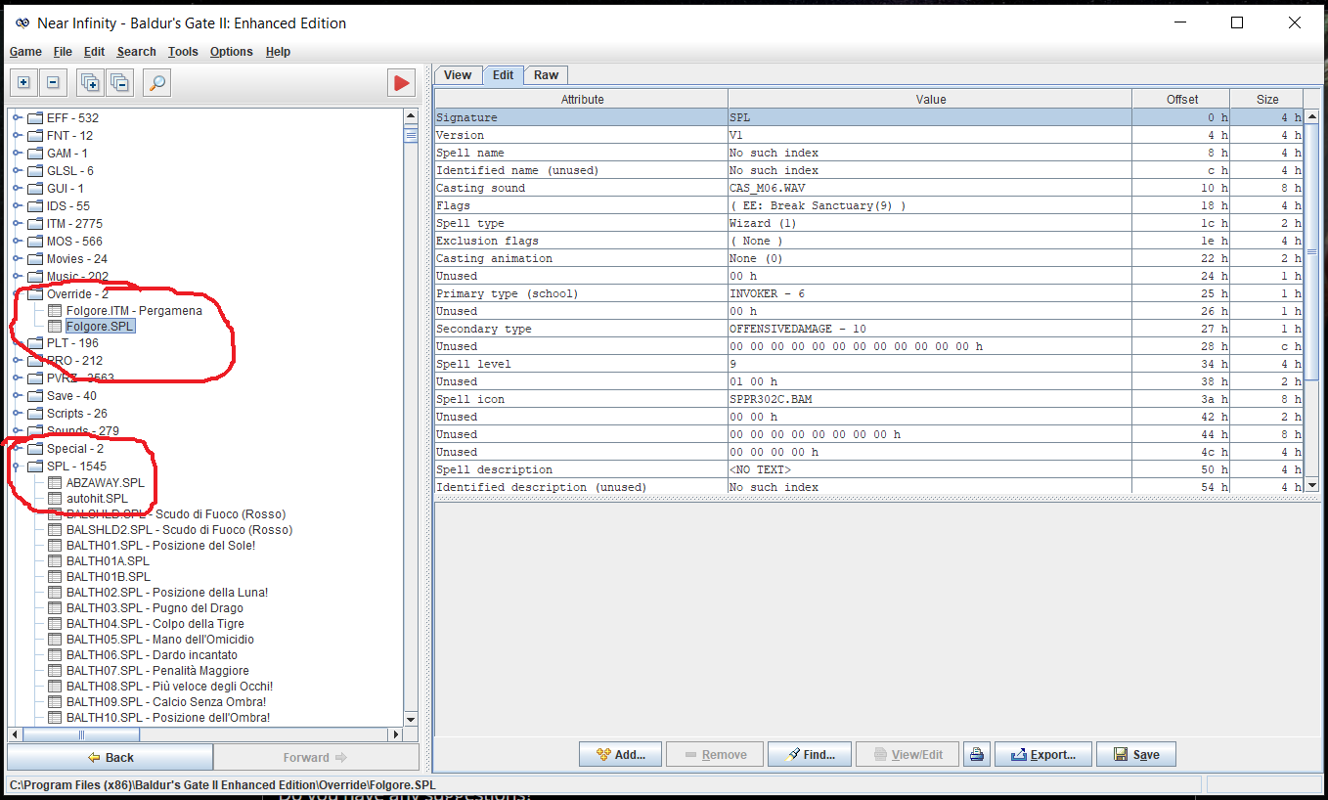Click the file icon beside BALTH05.SPL
The image size is (1328, 800).
point(55,640)
